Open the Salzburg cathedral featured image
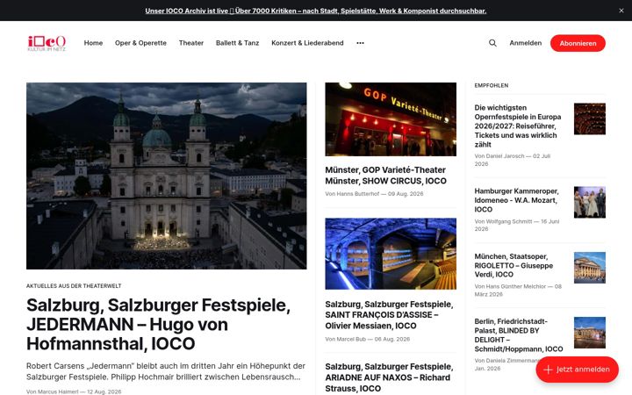The width and height of the screenshot is (632, 395). click(167, 176)
